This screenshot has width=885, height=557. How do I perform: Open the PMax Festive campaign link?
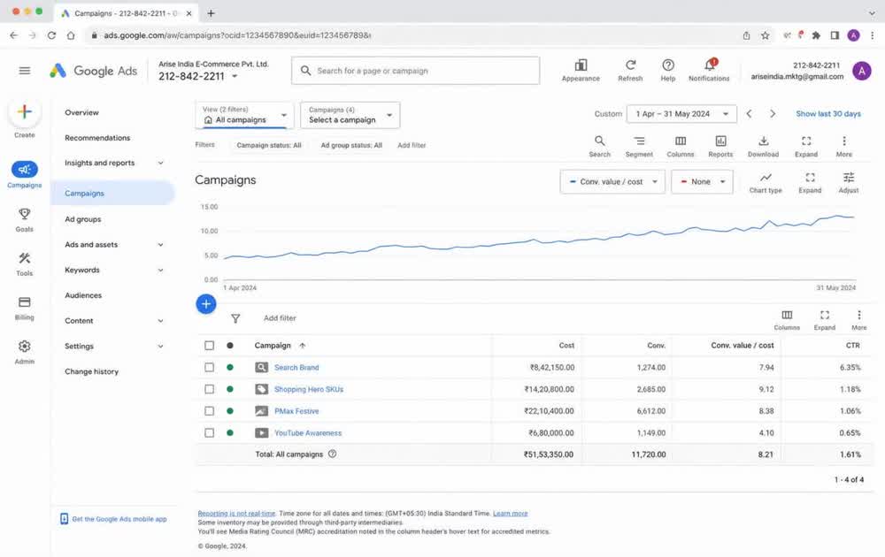[x=296, y=411]
